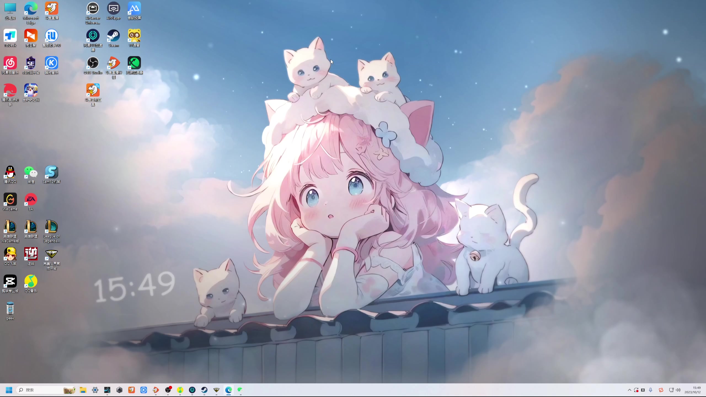Select the EA desktop shortcut
The image size is (706, 397).
pyautogui.click(x=31, y=202)
